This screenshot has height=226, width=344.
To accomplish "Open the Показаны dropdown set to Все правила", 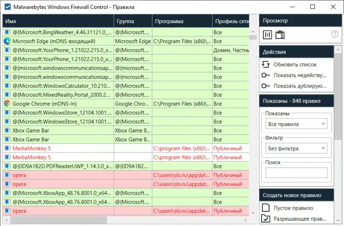I will 297,124.
